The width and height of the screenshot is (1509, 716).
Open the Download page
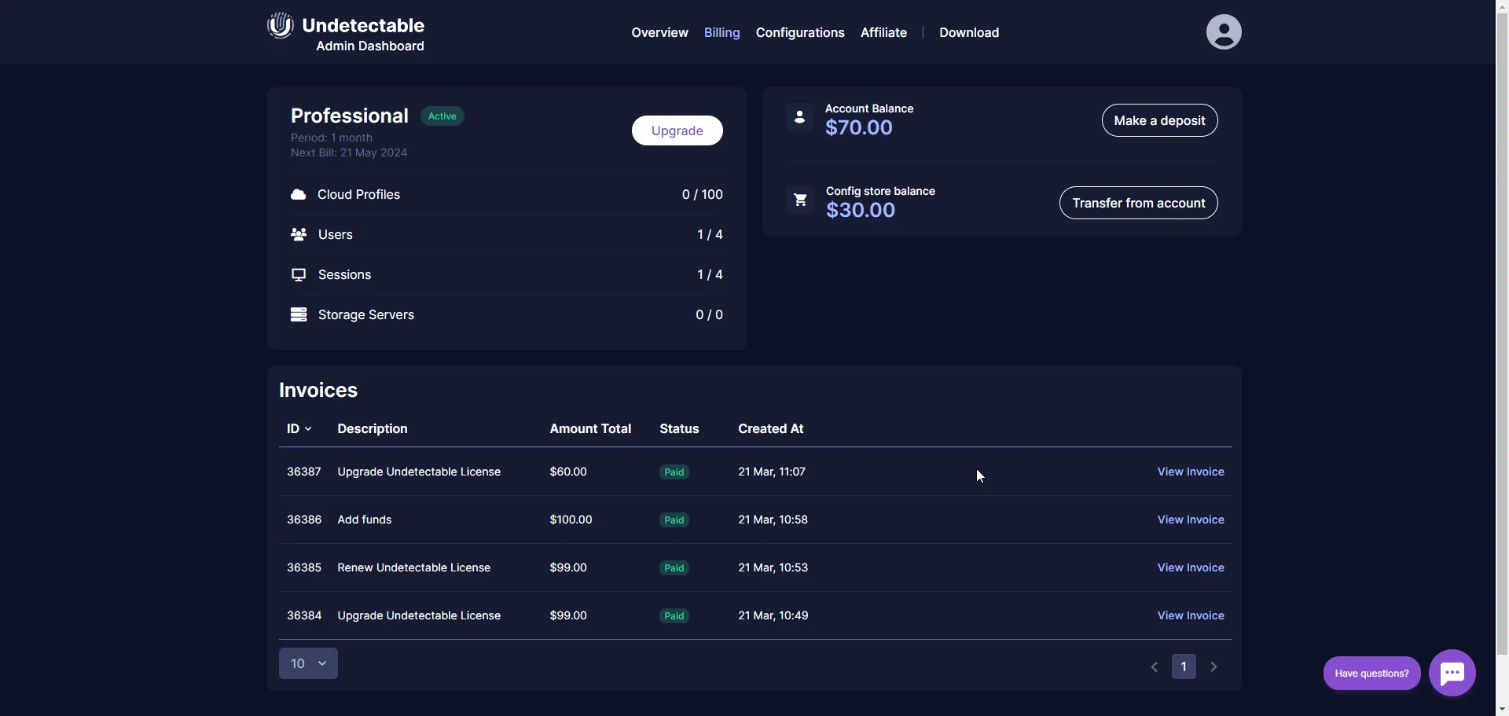pos(969,32)
